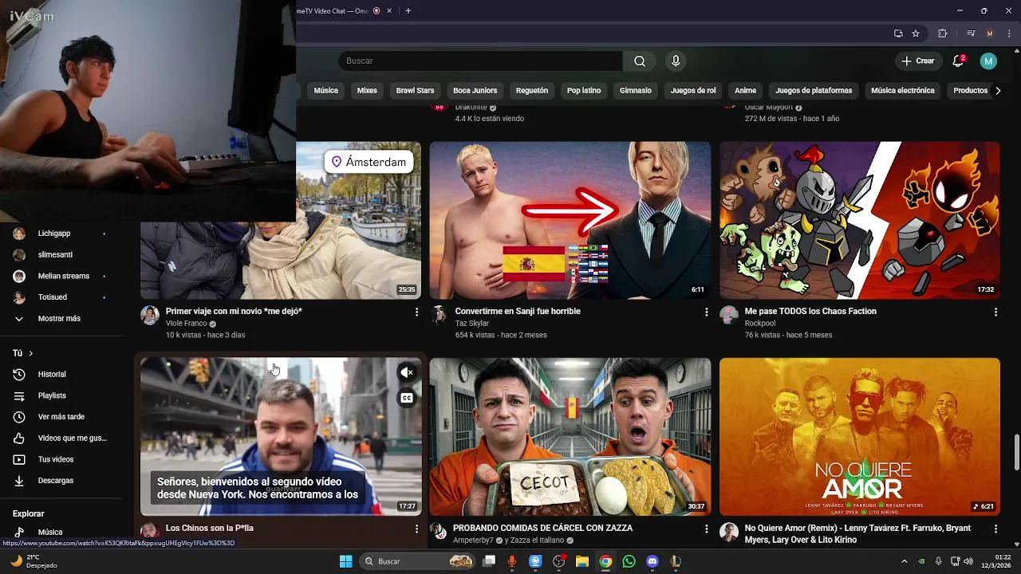The height and width of the screenshot is (574, 1021).
Task: Open options for 'Me pase TODOS los Chaos Faction'
Action: (995, 313)
